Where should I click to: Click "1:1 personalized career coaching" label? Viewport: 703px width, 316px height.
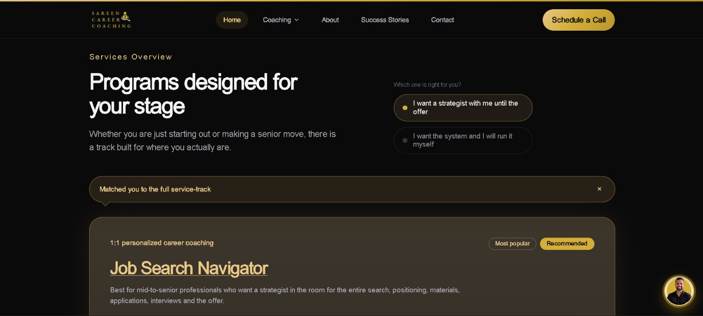tap(162, 243)
